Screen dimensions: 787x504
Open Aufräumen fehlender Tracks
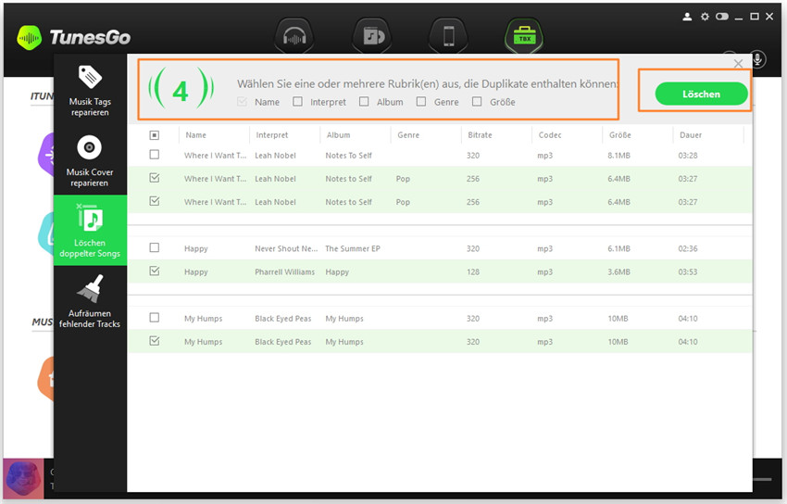coord(90,301)
